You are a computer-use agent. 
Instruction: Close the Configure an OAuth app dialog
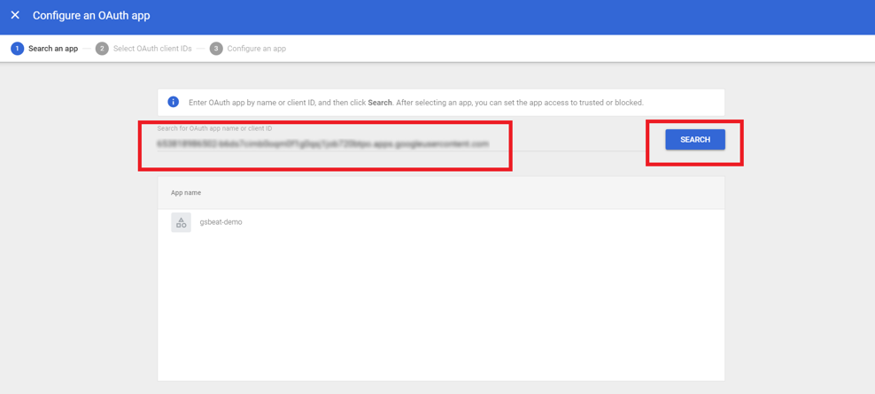click(x=15, y=15)
